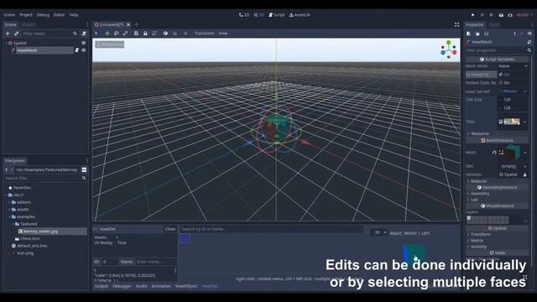The image size is (537, 302).
Task: Toggle use local space cube icon
Action: point(165,34)
